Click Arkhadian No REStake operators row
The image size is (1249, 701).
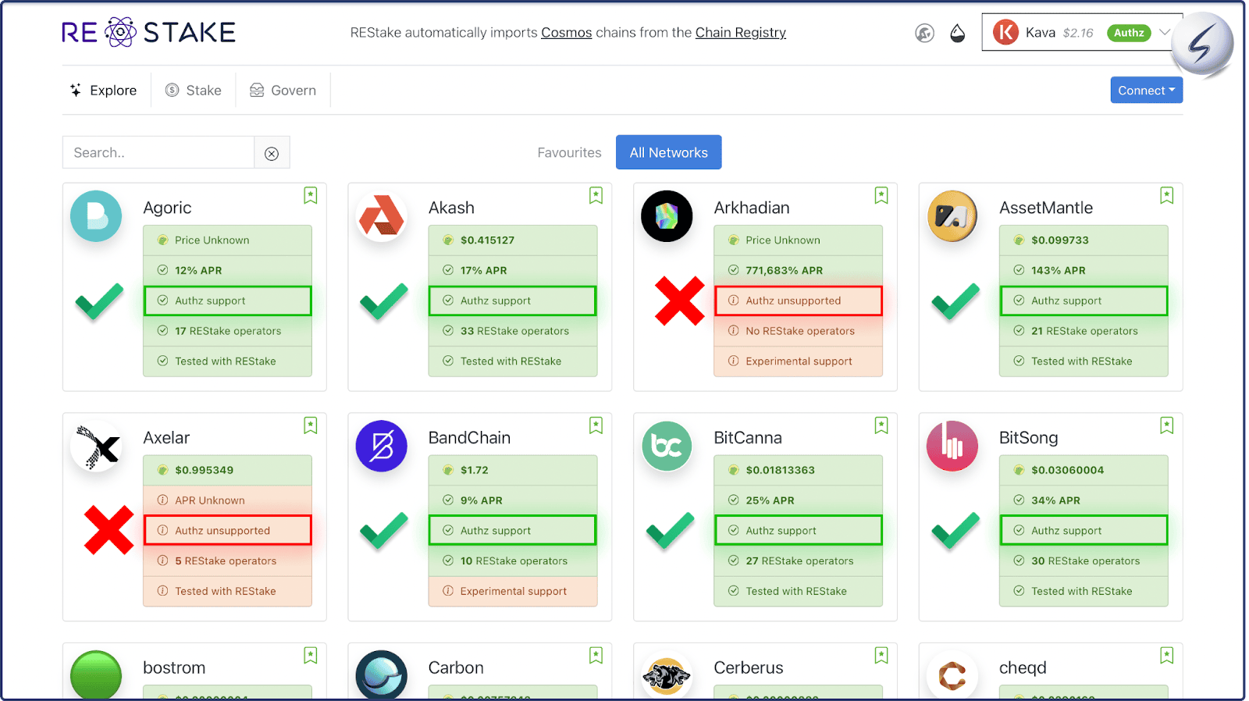pos(798,331)
